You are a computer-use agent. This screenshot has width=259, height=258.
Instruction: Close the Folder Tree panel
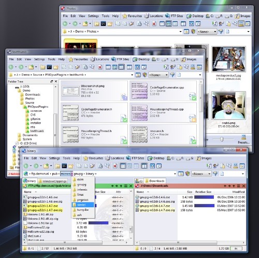click(56, 81)
